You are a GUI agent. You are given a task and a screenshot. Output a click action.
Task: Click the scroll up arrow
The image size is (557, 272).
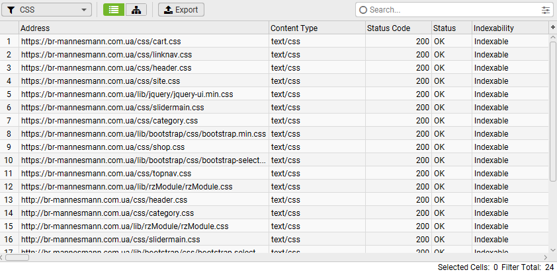coord(553,38)
